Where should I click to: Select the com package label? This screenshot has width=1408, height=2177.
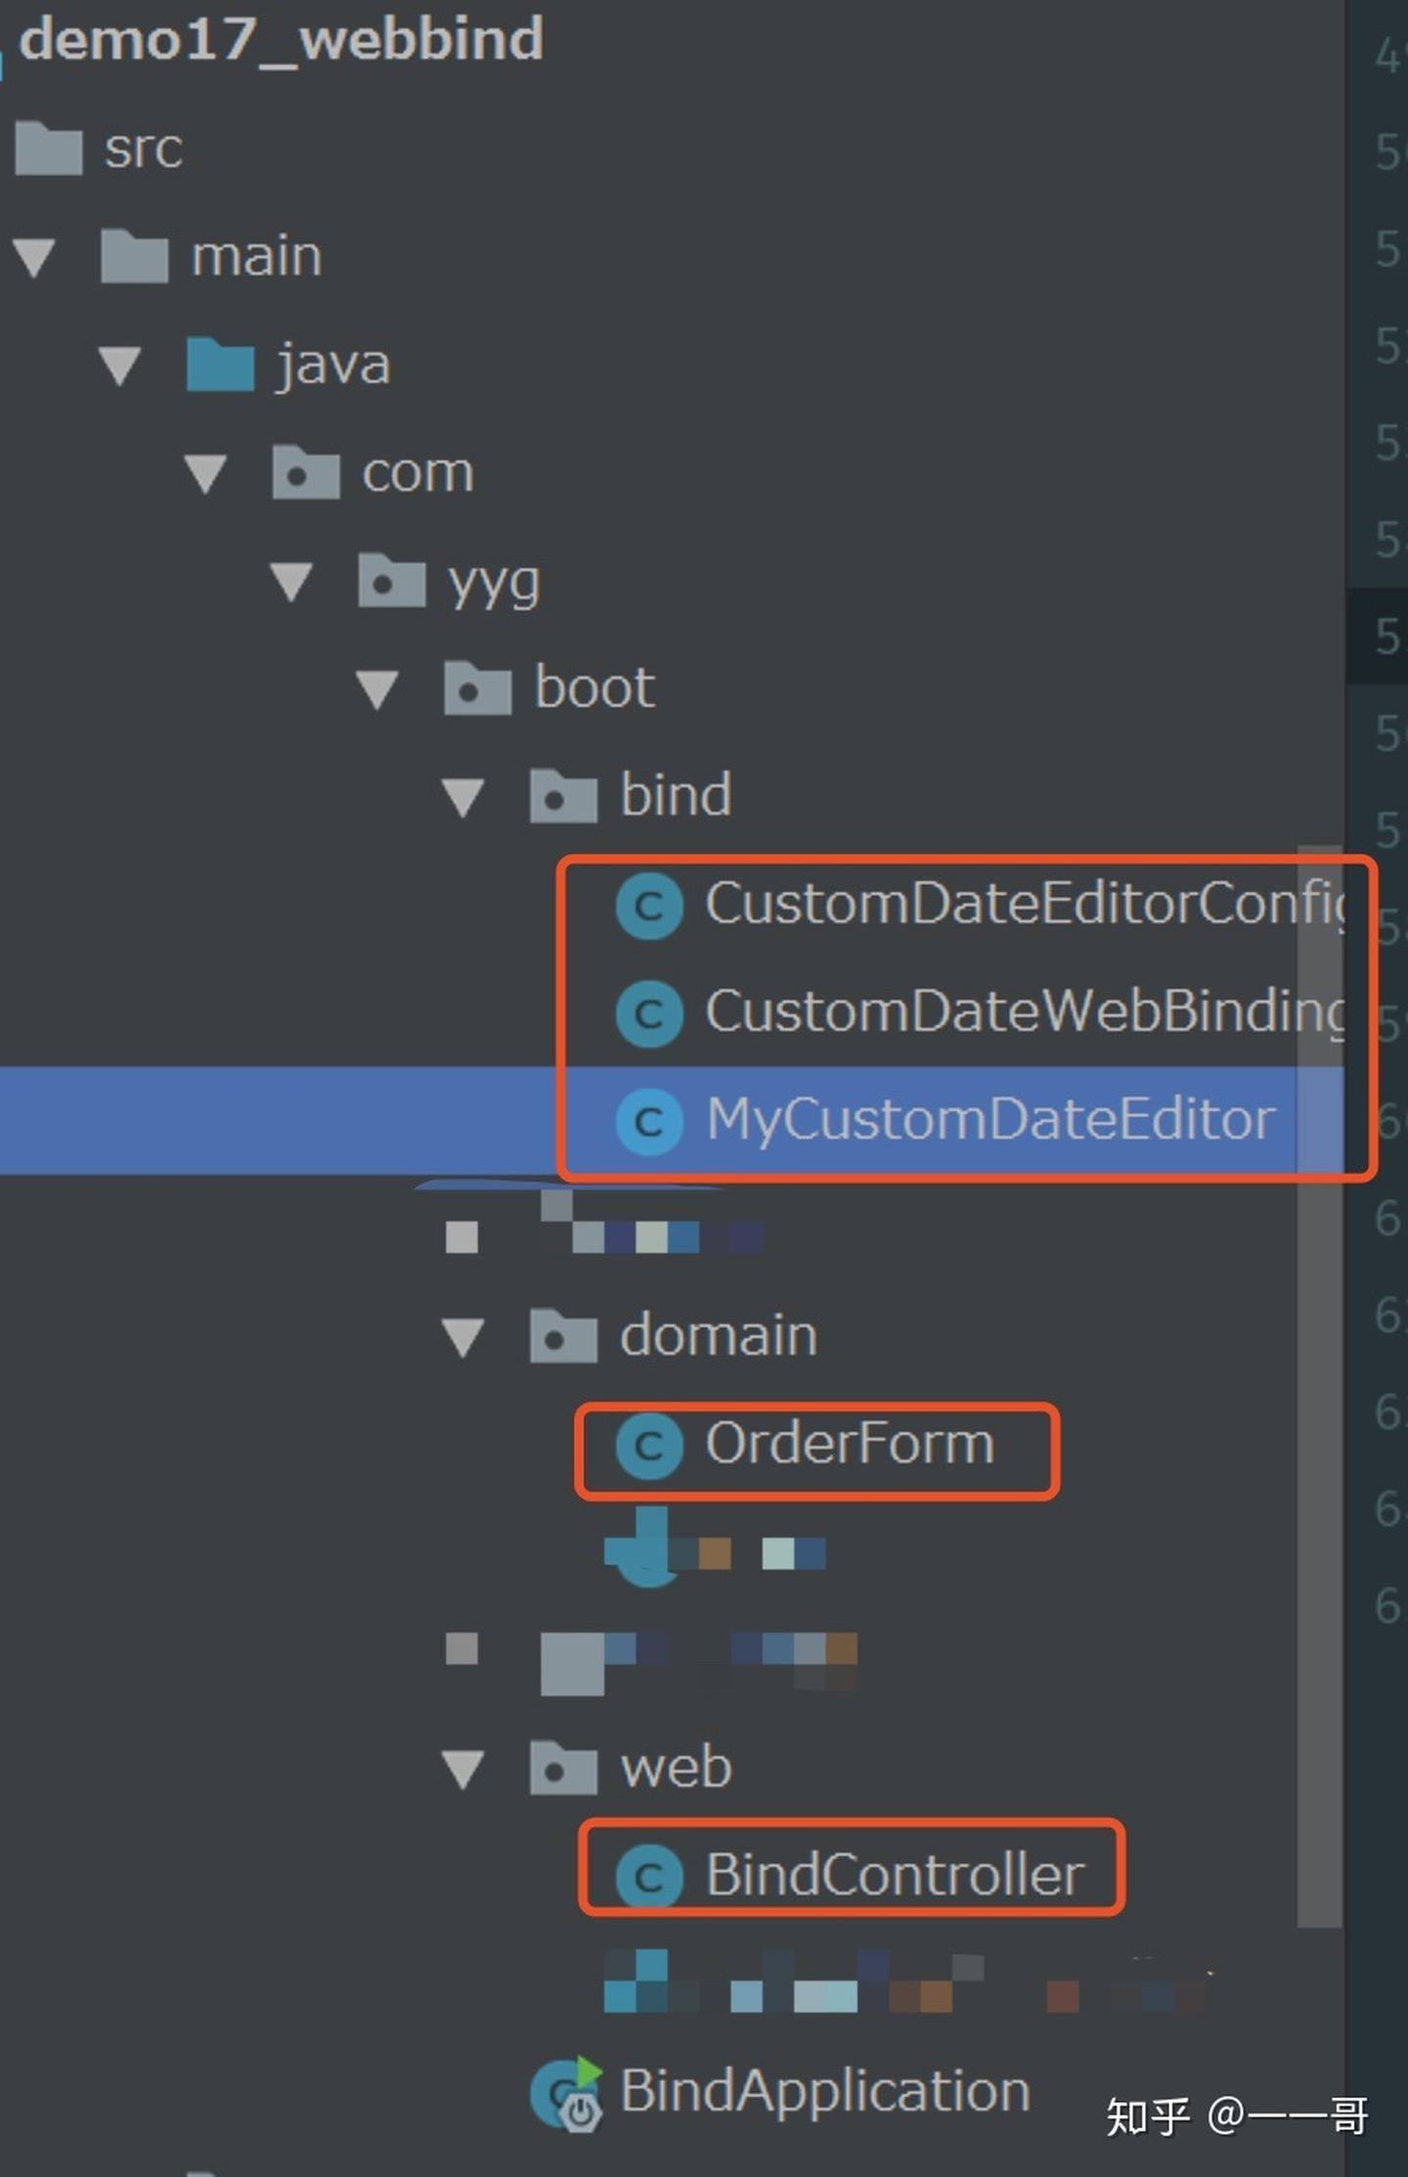pos(418,474)
